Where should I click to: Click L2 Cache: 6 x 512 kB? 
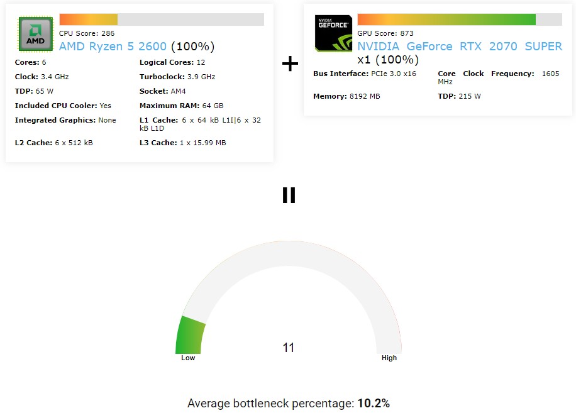click(53, 143)
